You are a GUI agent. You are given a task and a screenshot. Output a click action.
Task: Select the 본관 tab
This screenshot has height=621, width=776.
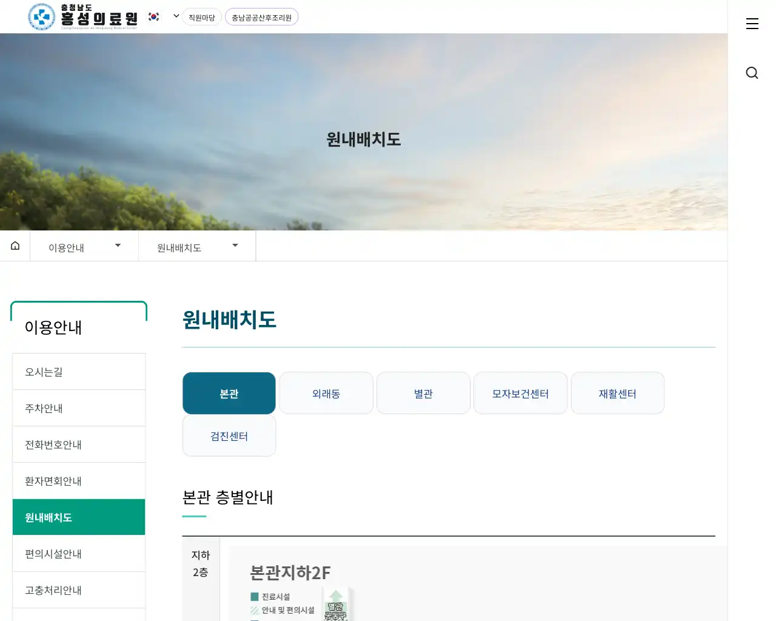click(x=229, y=394)
